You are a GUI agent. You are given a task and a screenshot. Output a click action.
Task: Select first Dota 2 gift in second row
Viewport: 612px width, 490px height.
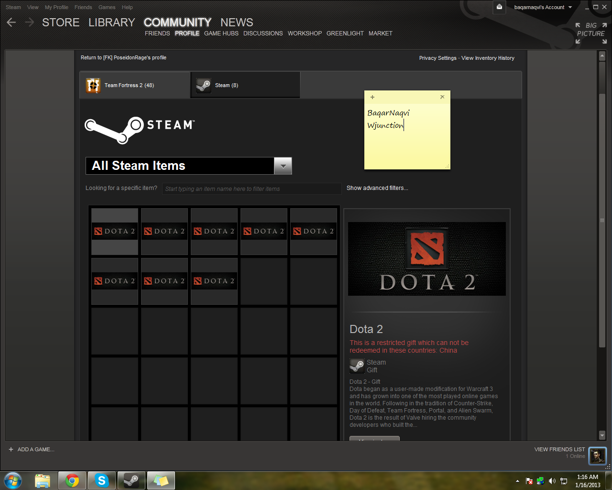pos(115,281)
